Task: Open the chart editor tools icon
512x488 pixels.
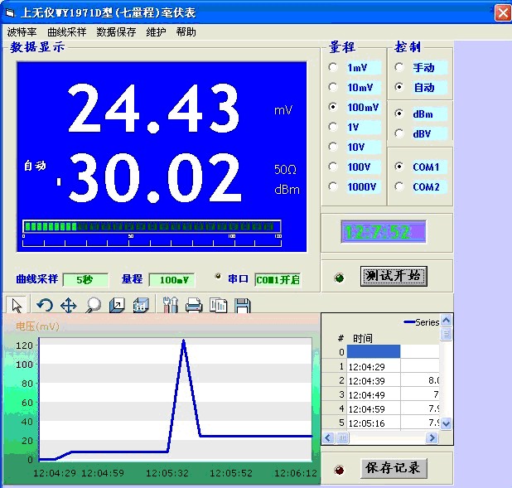Action: 170,305
